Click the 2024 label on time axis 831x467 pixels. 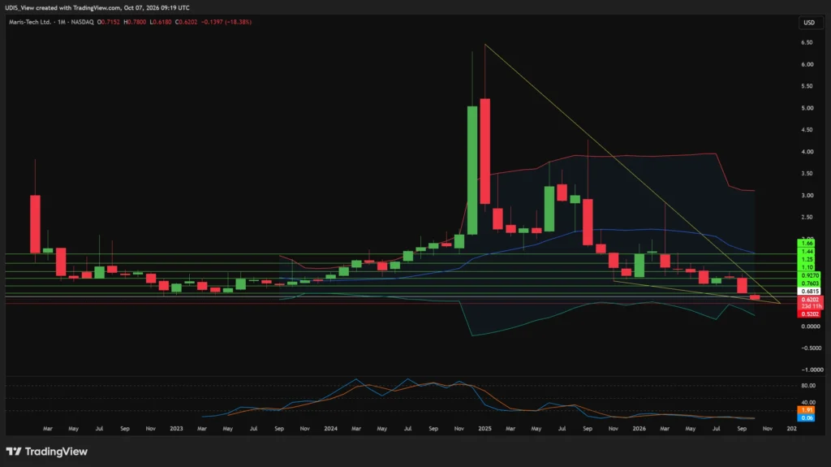(x=330, y=428)
